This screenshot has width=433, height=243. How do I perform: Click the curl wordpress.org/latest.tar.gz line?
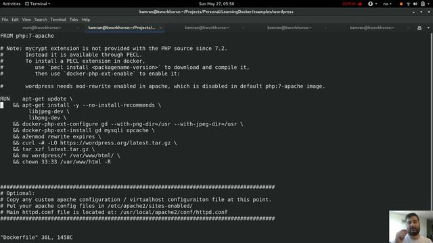pyautogui.click(x=95, y=143)
